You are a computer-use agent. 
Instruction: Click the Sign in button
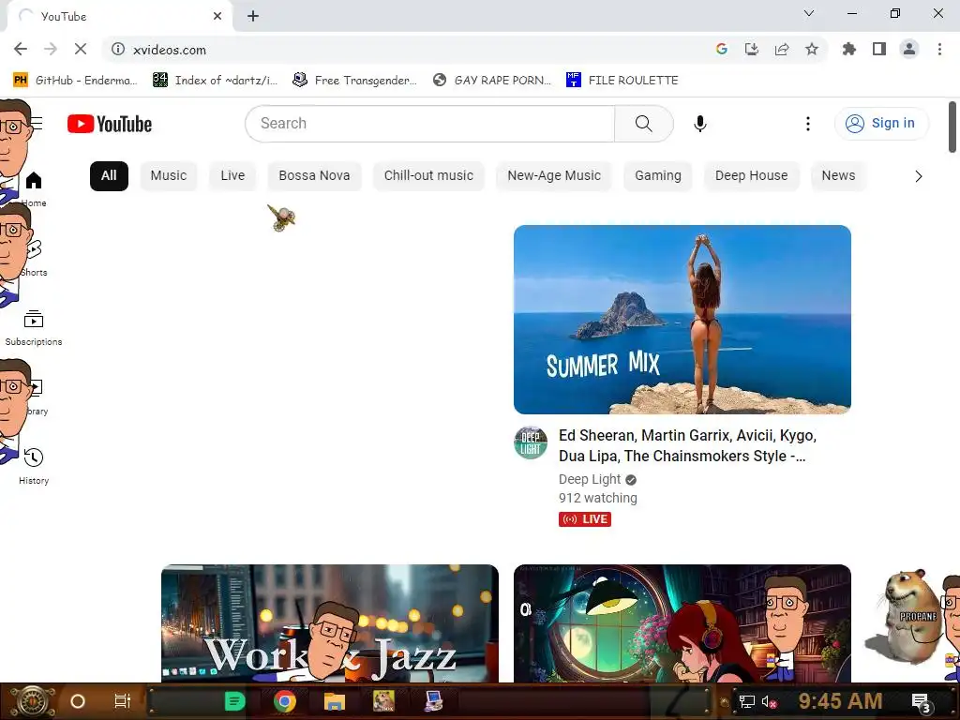tap(881, 123)
